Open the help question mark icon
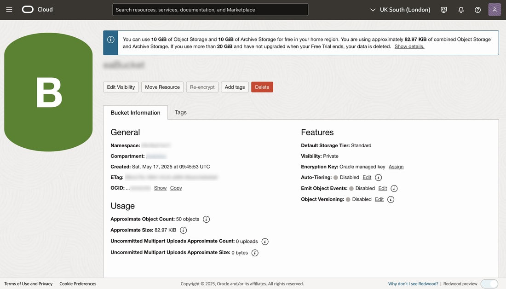Image resolution: width=506 pixels, height=289 pixels. (x=477, y=10)
